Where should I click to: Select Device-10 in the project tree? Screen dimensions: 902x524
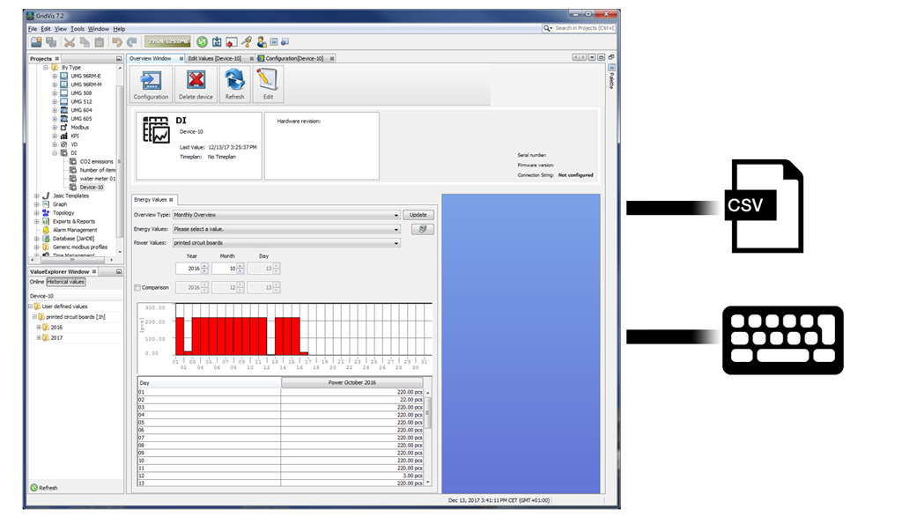pos(92,187)
